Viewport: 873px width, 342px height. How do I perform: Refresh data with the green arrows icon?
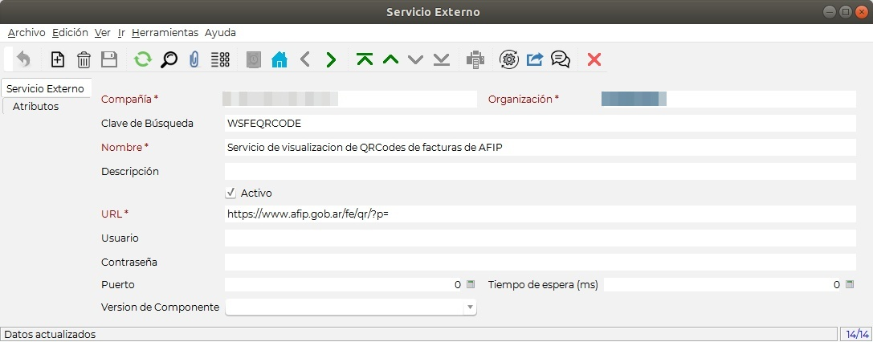[143, 59]
